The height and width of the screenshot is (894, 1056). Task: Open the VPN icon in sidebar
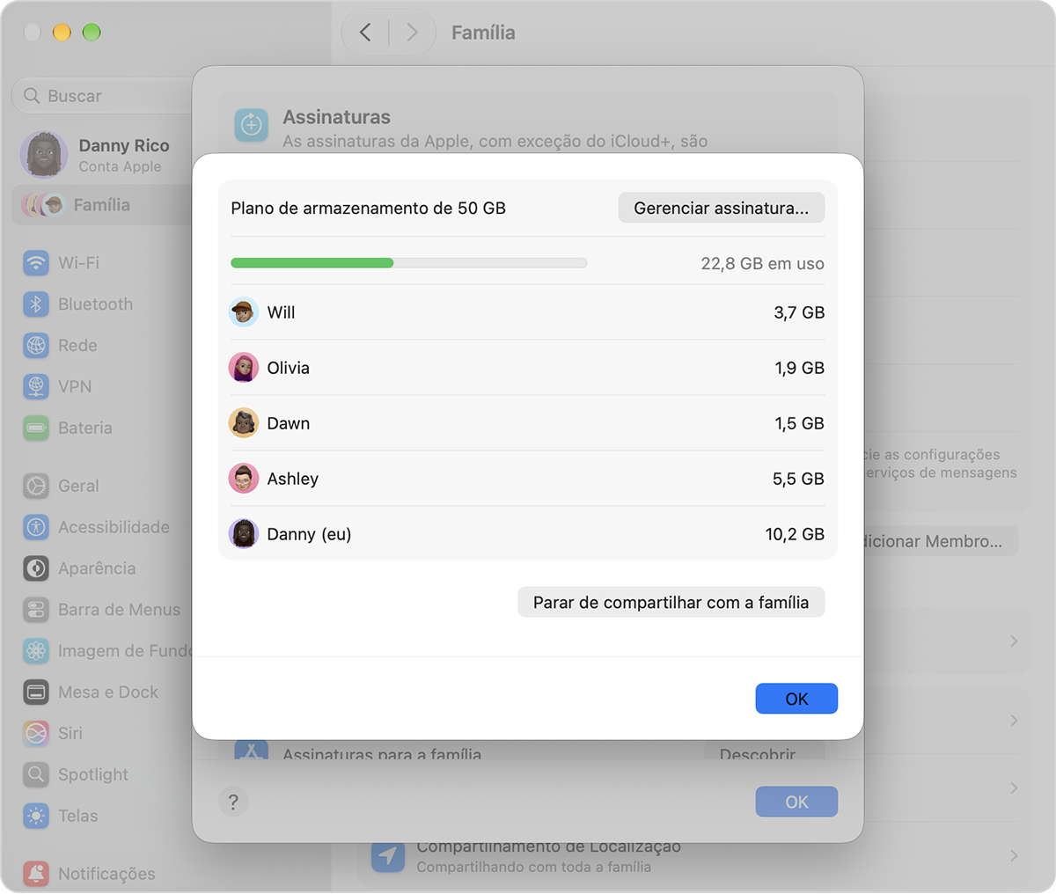pyautogui.click(x=36, y=386)
